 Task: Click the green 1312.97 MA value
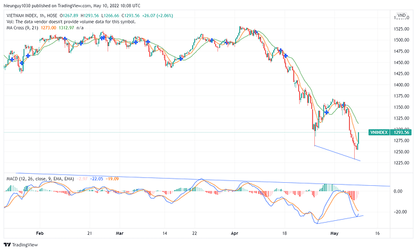pos(66,28)
